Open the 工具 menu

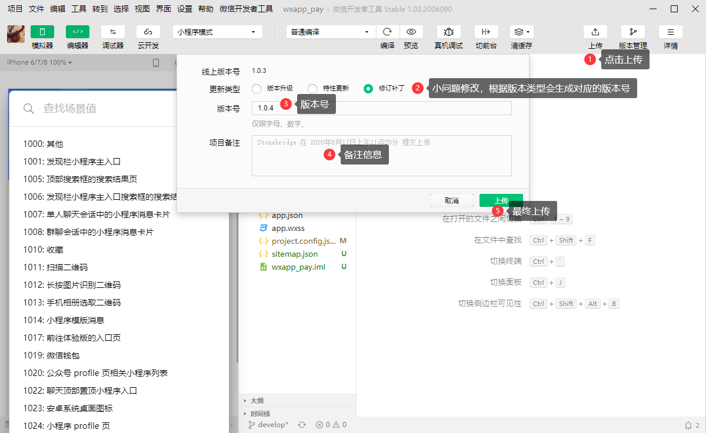[x=79, y=9]
